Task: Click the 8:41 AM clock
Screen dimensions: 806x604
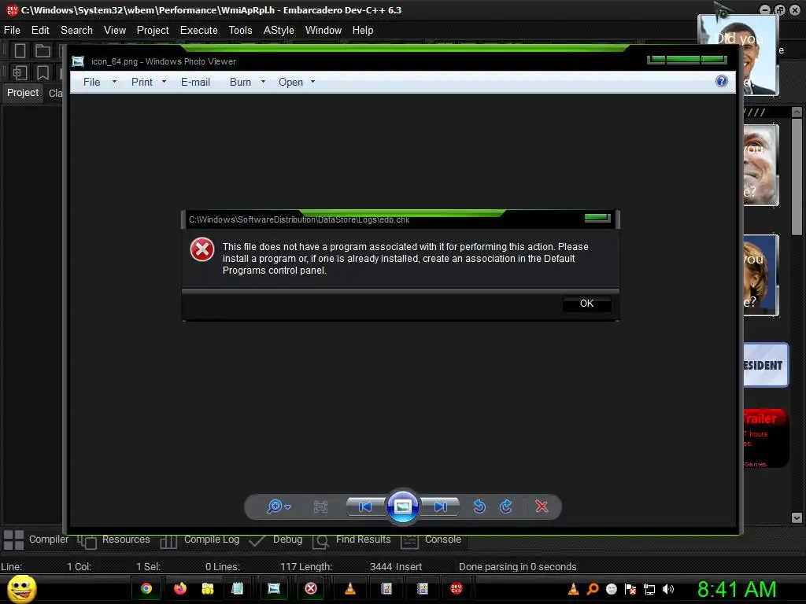Action: [x=737, y=590]
